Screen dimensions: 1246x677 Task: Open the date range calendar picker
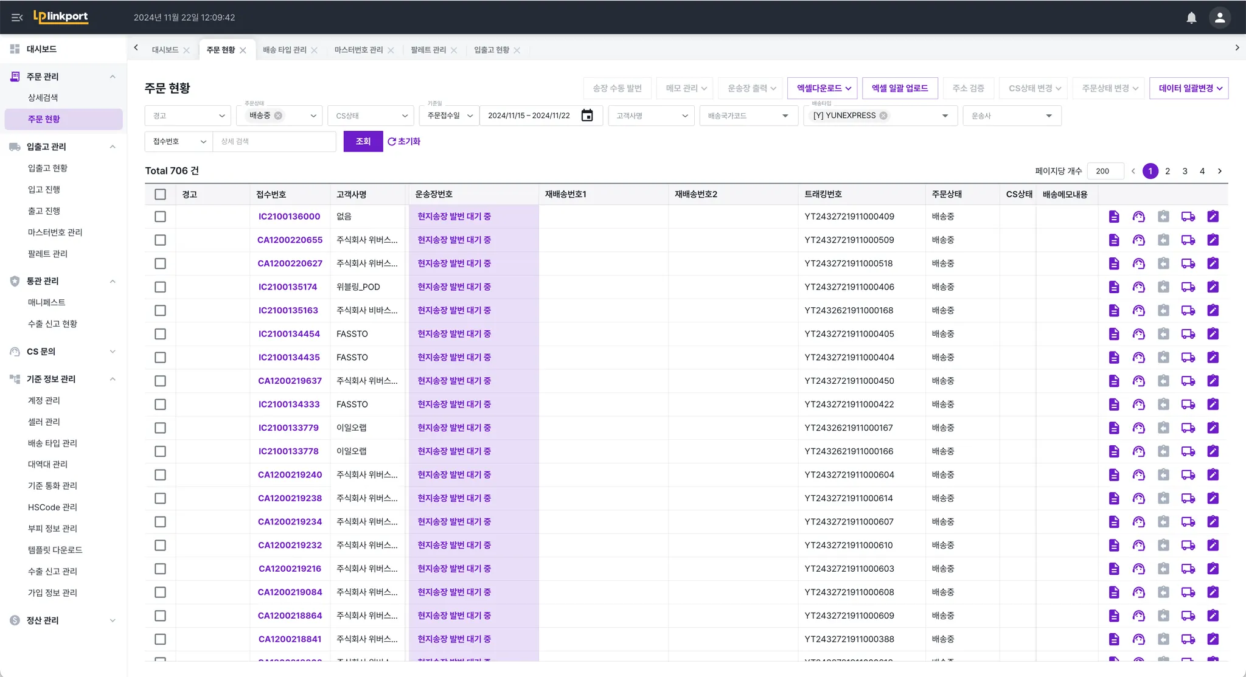tap(586, 116)
